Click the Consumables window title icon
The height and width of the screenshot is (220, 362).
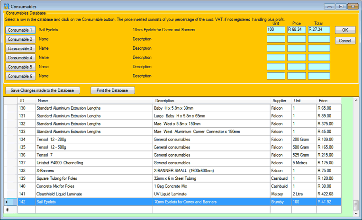point(6,6)
